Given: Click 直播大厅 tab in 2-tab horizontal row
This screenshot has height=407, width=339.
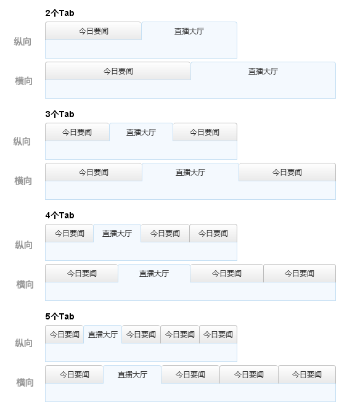Looking at the screenshot, I should click(263, 71).
